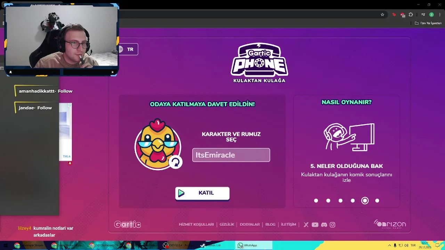Open the Instagram social icon
445x250 pixels.
(x=332, y=225)
